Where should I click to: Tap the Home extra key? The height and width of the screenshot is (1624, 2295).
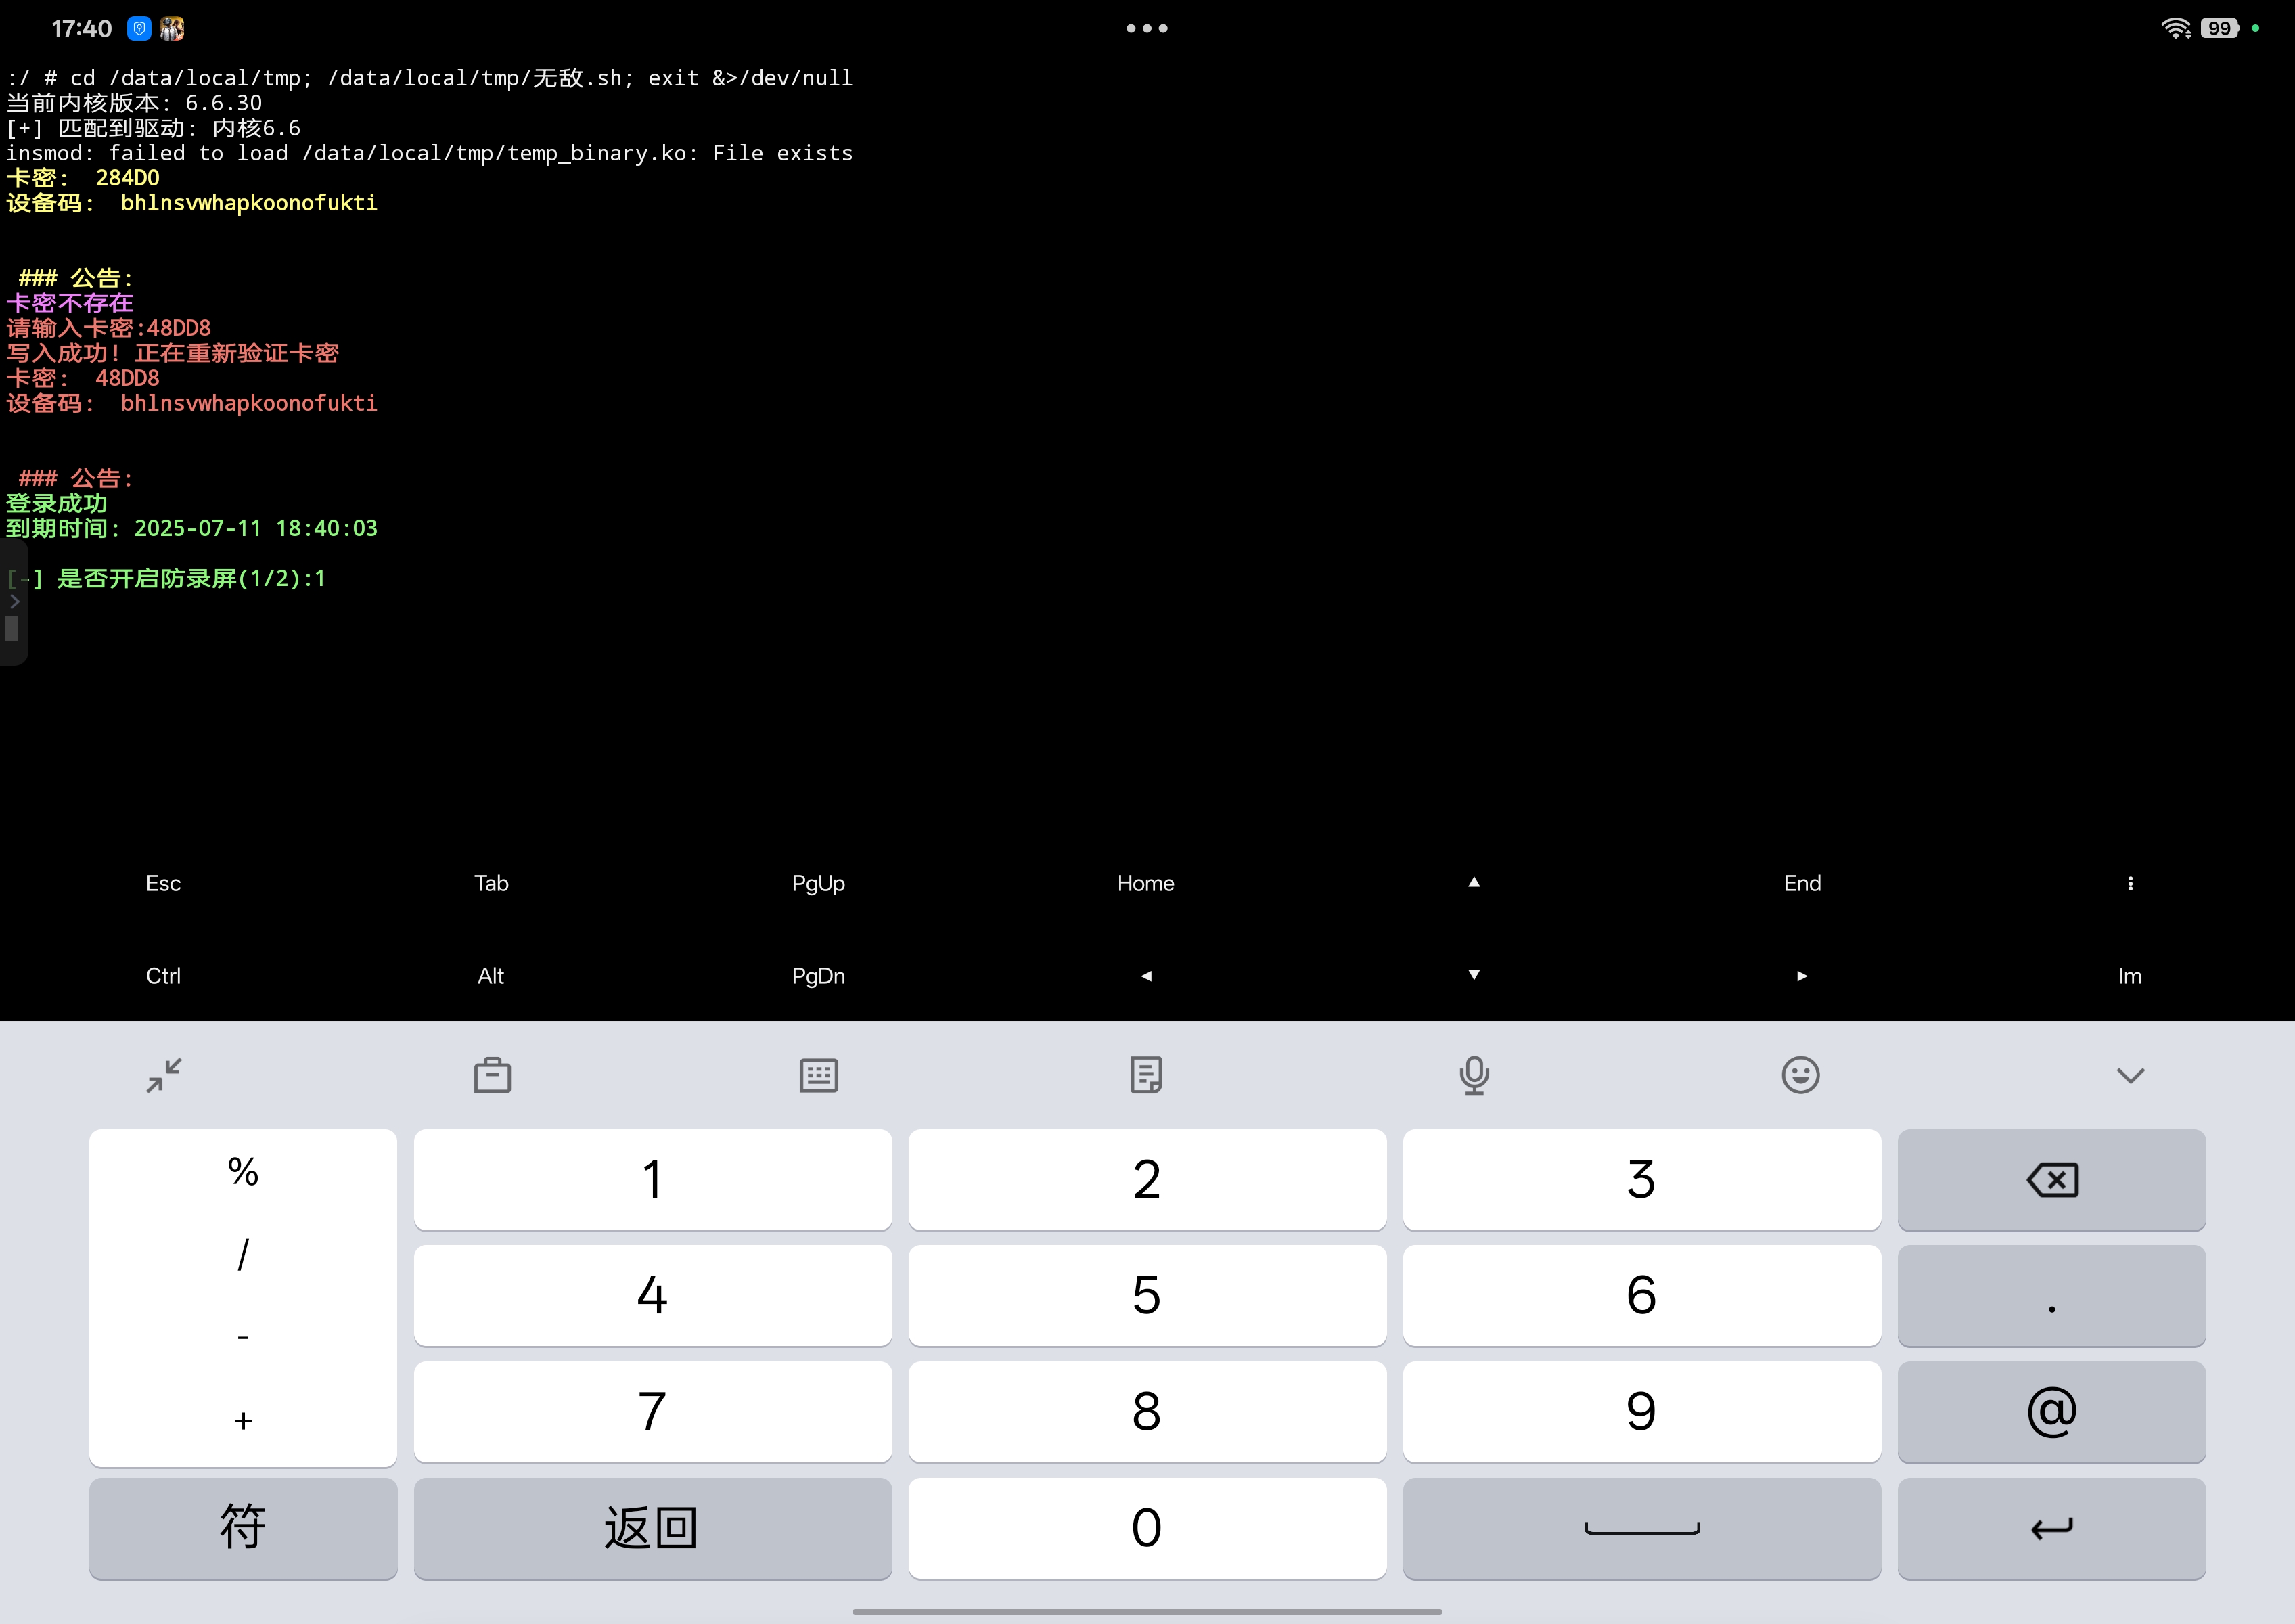1146,883
